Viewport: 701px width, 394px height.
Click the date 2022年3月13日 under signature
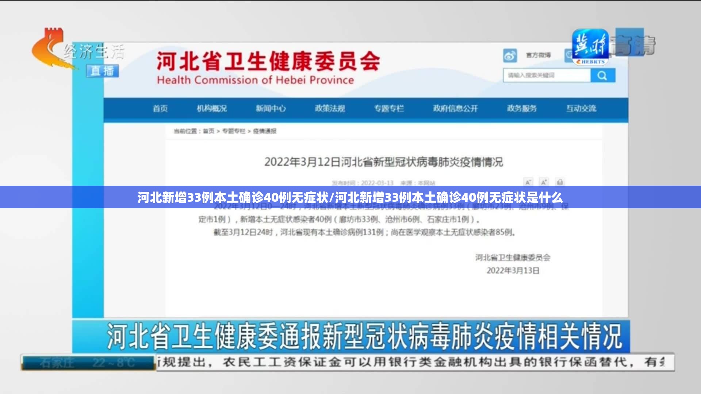pyautogui.click(x=513, y=271)
